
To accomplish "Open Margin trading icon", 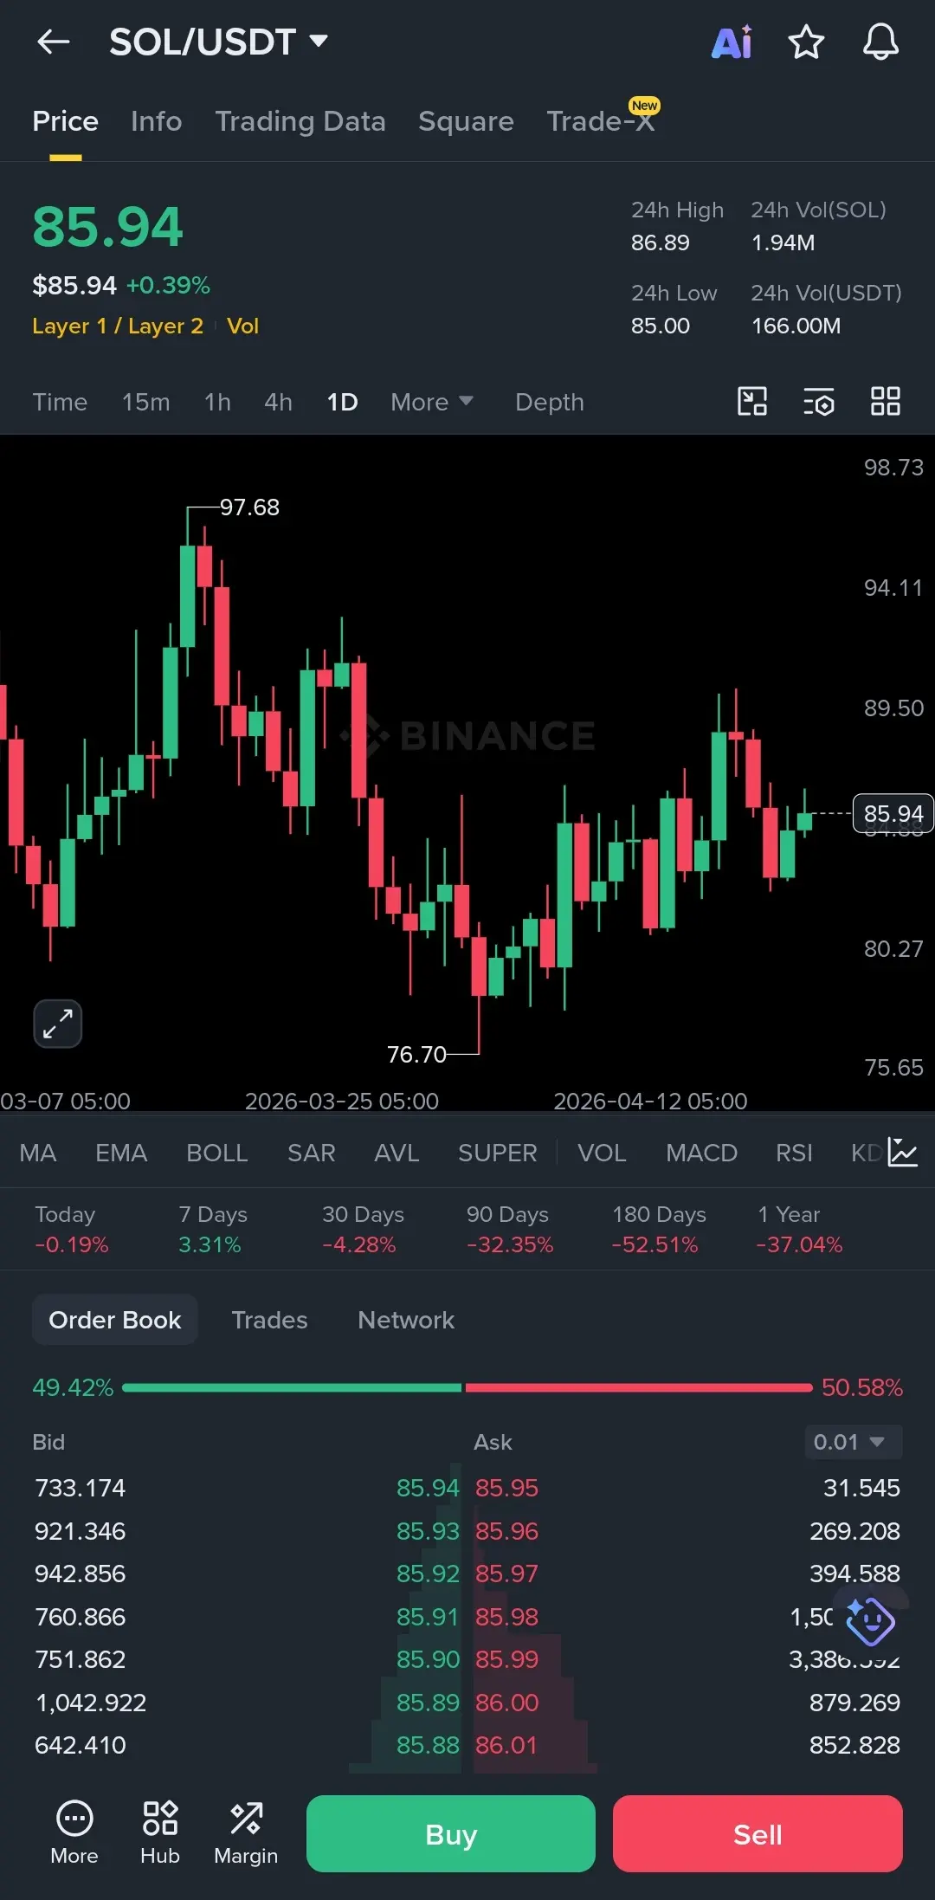I will point(246,1833).
